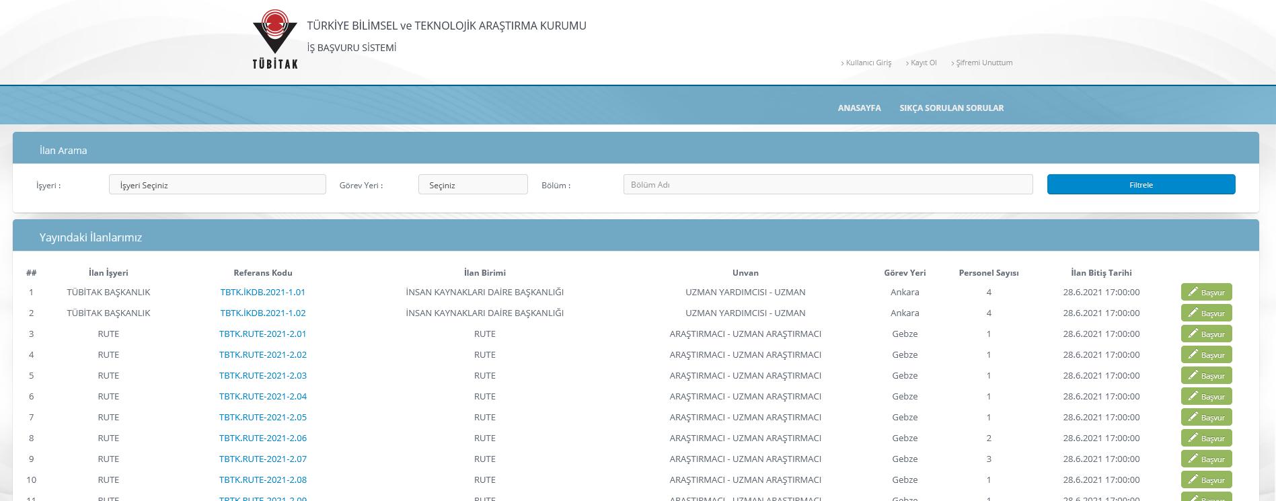
Task: Open reference TBTK.RUTE-2021-2.08
Action: click(x=263, y=479)
